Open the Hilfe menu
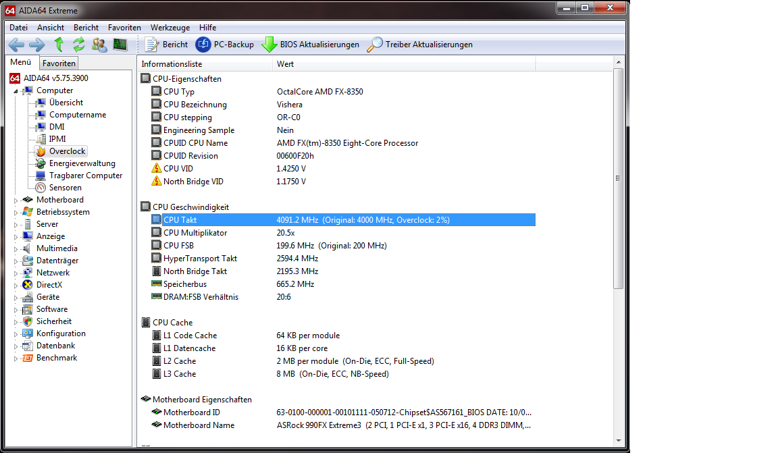Screen dimensions: 778x453 click(208, 28)
